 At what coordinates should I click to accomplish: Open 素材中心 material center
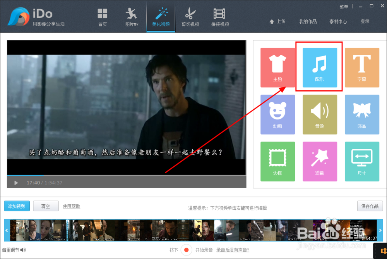338,22
